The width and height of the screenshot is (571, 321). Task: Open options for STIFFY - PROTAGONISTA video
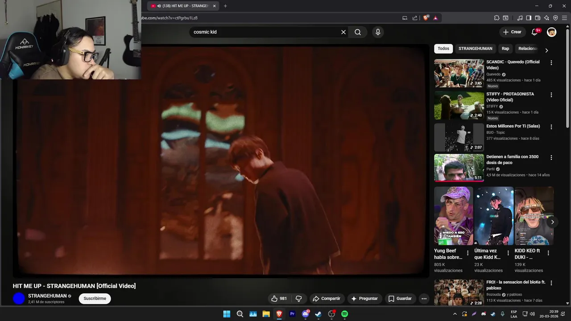pyautogui.click(x=551, y=95)
